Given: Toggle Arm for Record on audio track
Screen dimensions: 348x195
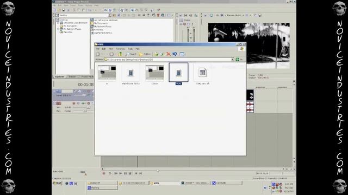Looking at the screenshot, I should 74,103.
